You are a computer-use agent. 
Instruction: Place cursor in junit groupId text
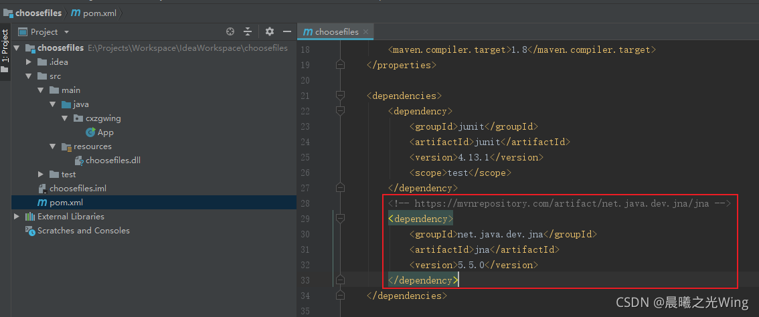pyautogui.click(x=471, y=127)
